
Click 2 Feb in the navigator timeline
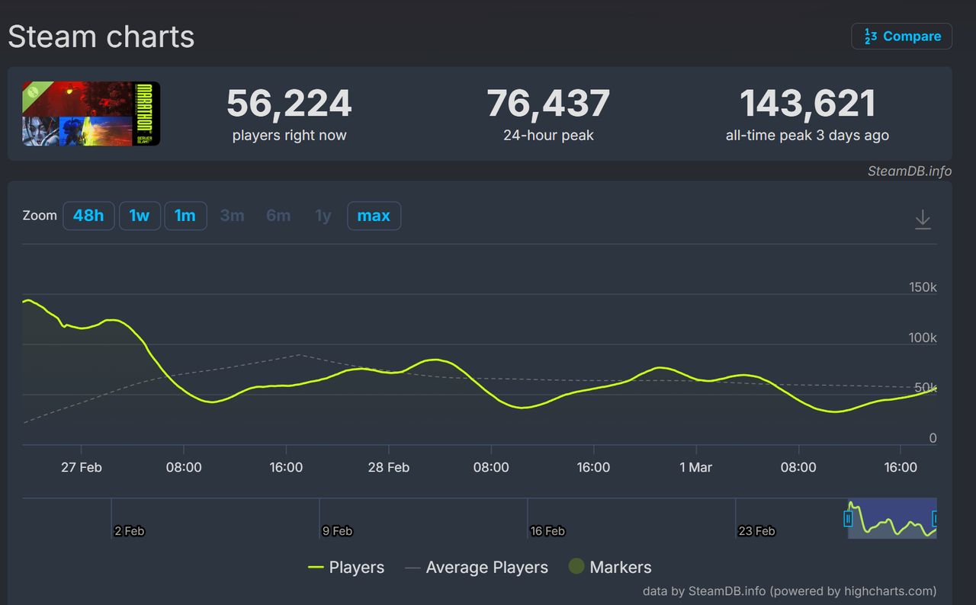[x=129, y=530]
